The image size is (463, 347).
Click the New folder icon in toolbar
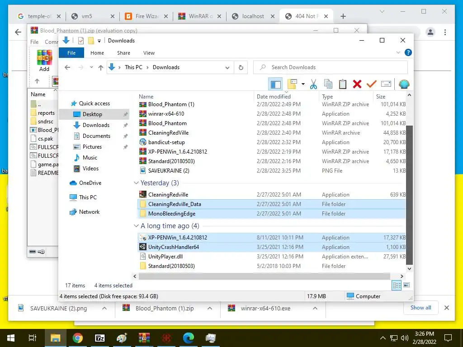point(292,84)
